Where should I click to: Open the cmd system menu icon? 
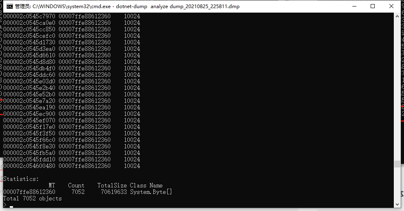(9, 7)
